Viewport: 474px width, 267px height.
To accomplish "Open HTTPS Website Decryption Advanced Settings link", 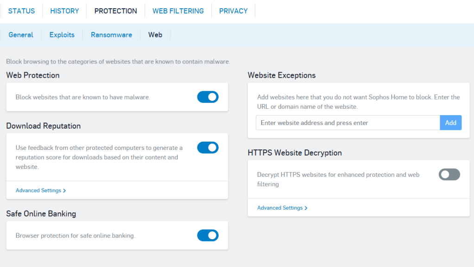I will click(280, 208).
